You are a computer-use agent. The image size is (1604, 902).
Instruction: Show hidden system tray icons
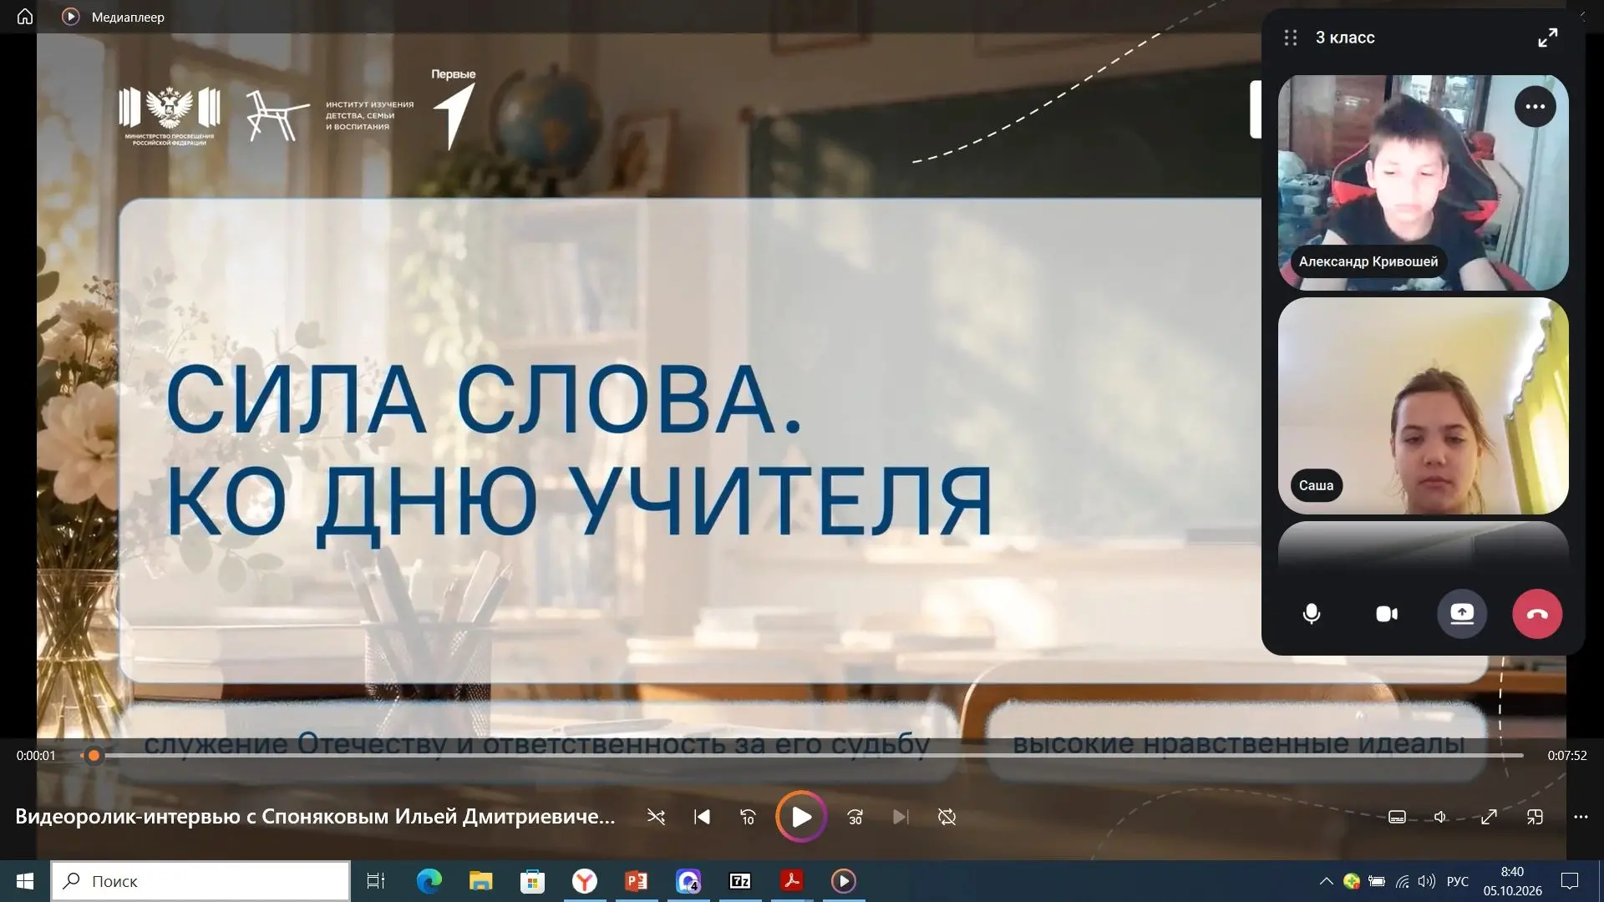(1326, 881)
